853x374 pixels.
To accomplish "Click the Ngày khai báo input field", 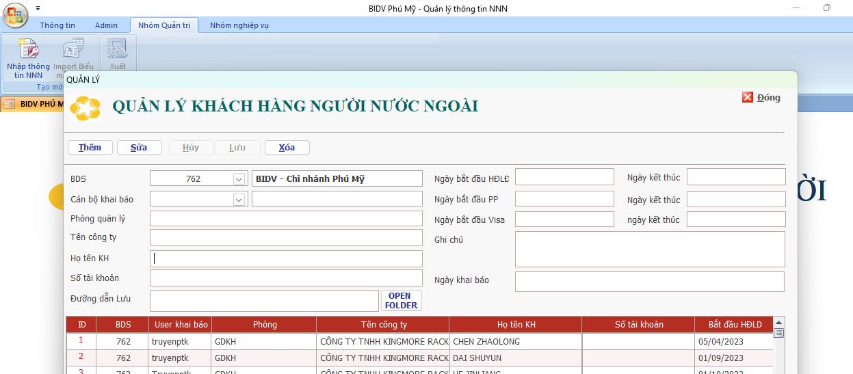I will point(650,282).
